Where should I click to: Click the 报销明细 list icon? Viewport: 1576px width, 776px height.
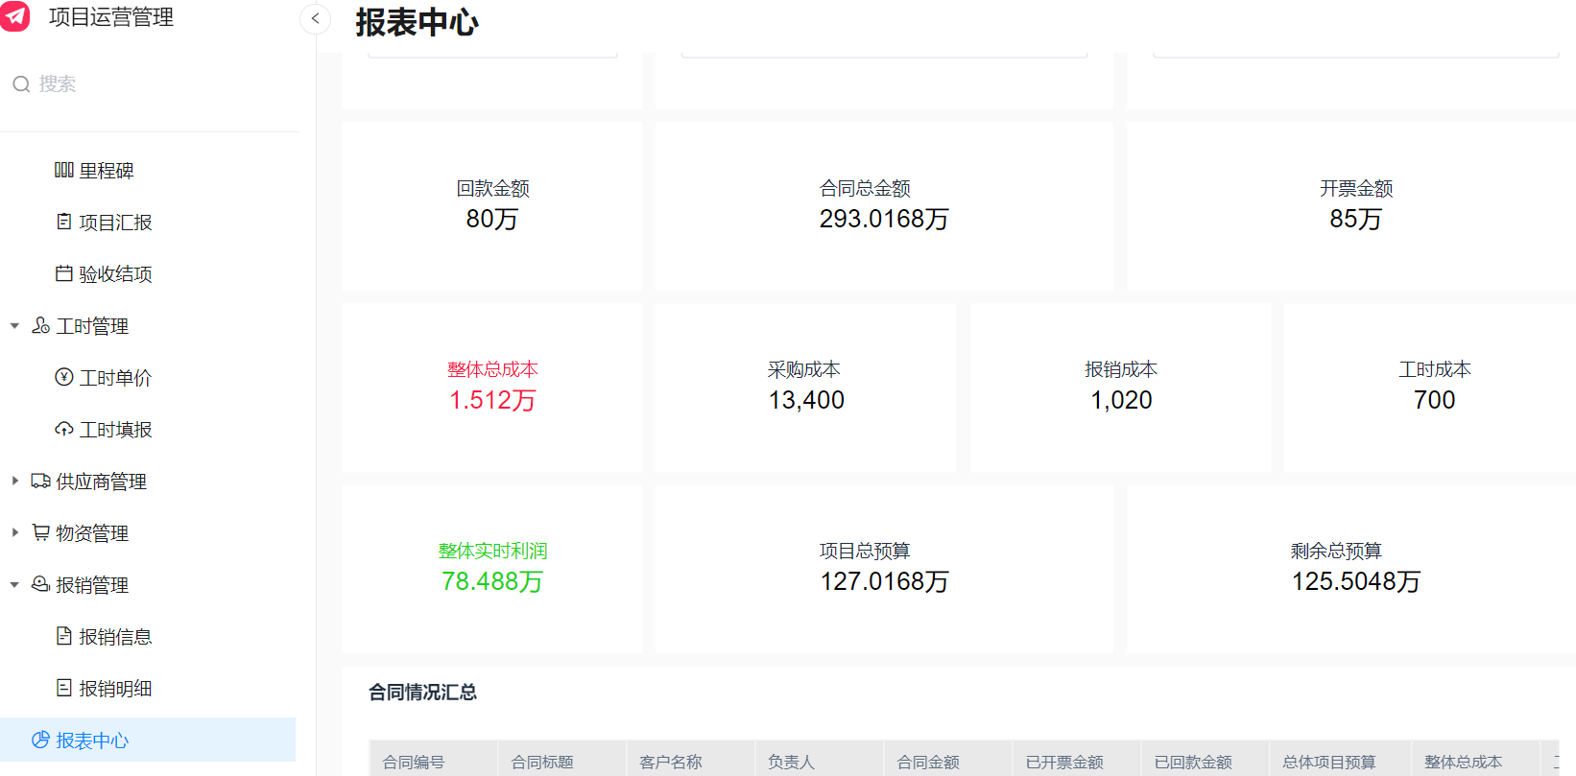pos(64,688)
